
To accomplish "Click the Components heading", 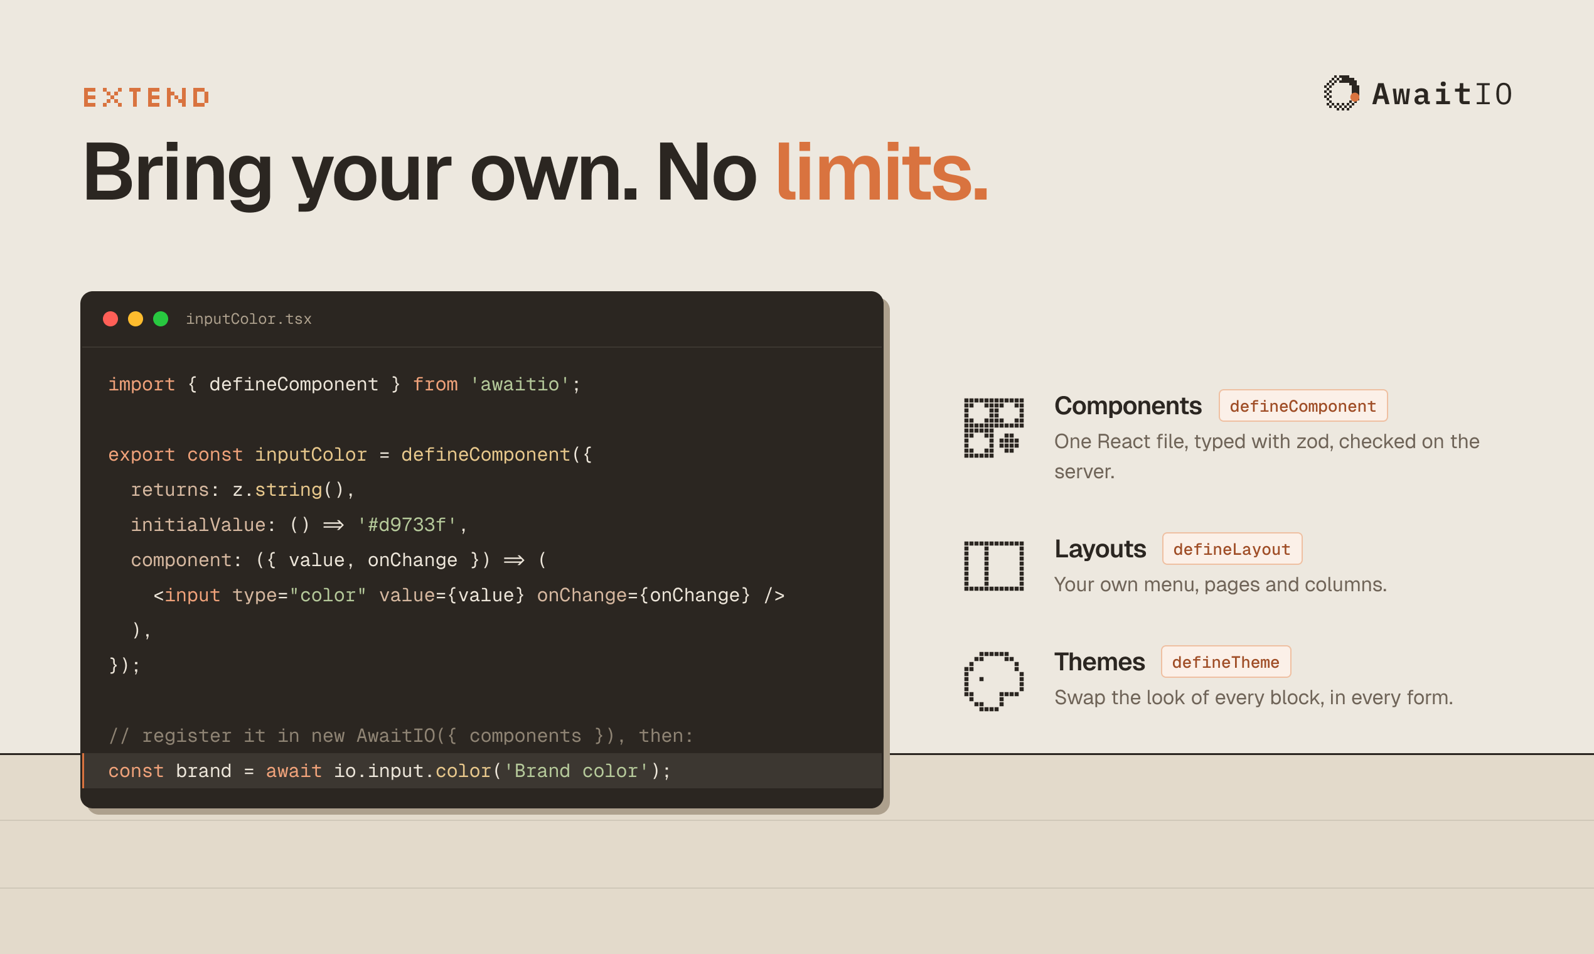I will coord(1128,405).
